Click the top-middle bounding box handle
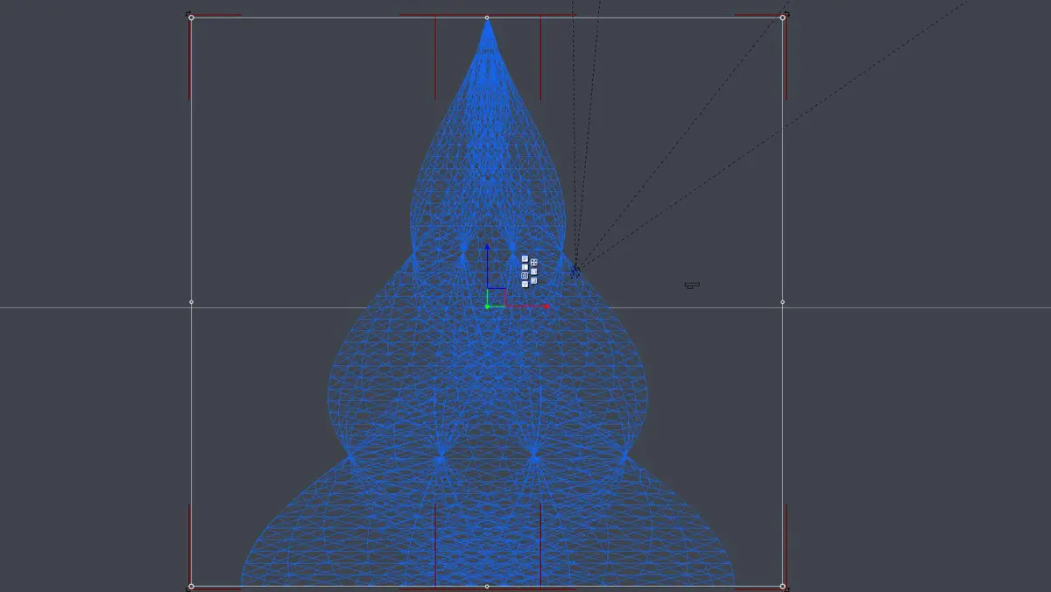This screenshot has width=1051, height=592. click(x=487, y=18)
